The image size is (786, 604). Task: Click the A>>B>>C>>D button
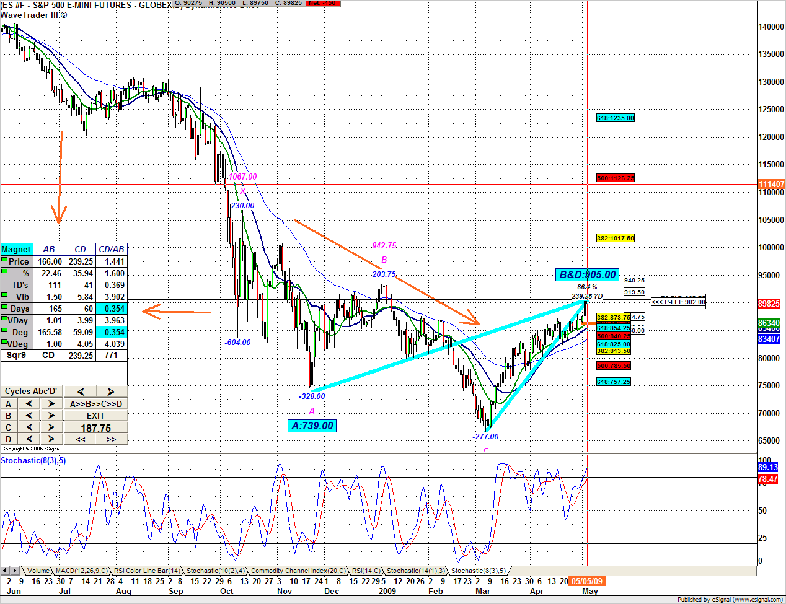click(x=95, y=404)
